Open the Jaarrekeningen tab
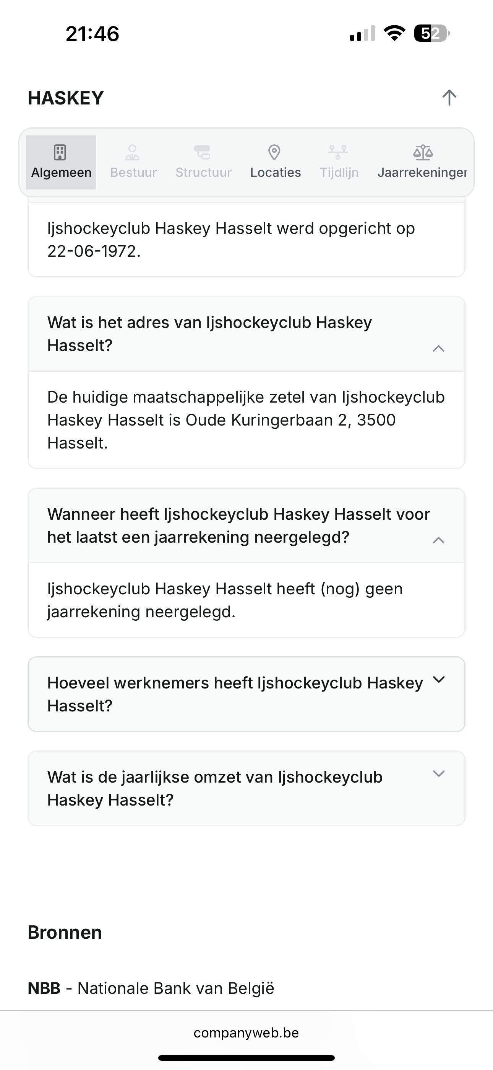Viewport: 493px width, 1070px height. pyautogui.click(x=422, y=172)
